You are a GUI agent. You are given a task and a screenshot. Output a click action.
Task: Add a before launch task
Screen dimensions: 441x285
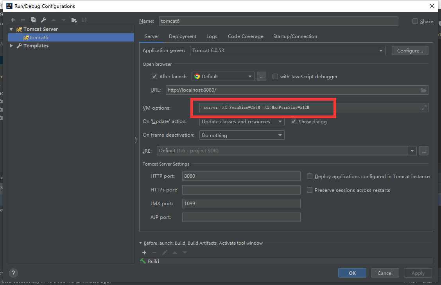[x=144, y=253]
